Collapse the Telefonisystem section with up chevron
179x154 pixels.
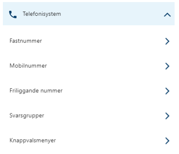(167, 14)
